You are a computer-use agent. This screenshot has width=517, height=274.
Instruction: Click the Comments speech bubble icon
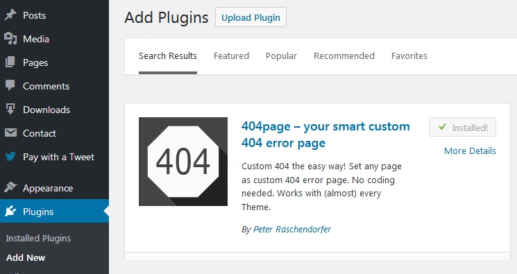pyautogui.click(x=10, y=85)
